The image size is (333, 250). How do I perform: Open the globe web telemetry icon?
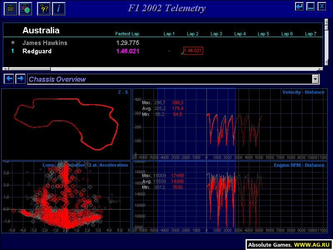click(x=25, y=9)
